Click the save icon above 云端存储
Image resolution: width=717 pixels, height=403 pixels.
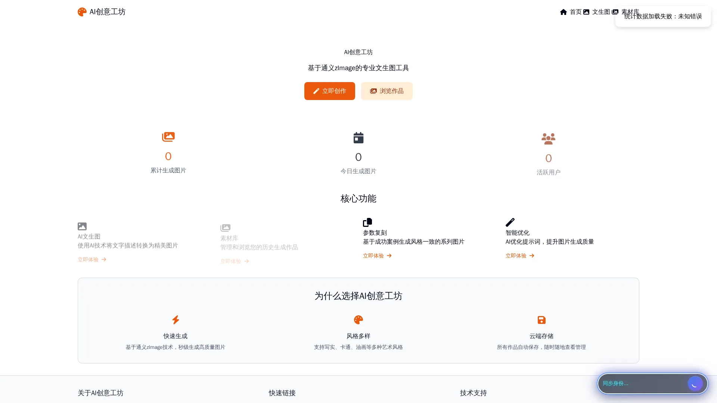[x=541, y=320]
